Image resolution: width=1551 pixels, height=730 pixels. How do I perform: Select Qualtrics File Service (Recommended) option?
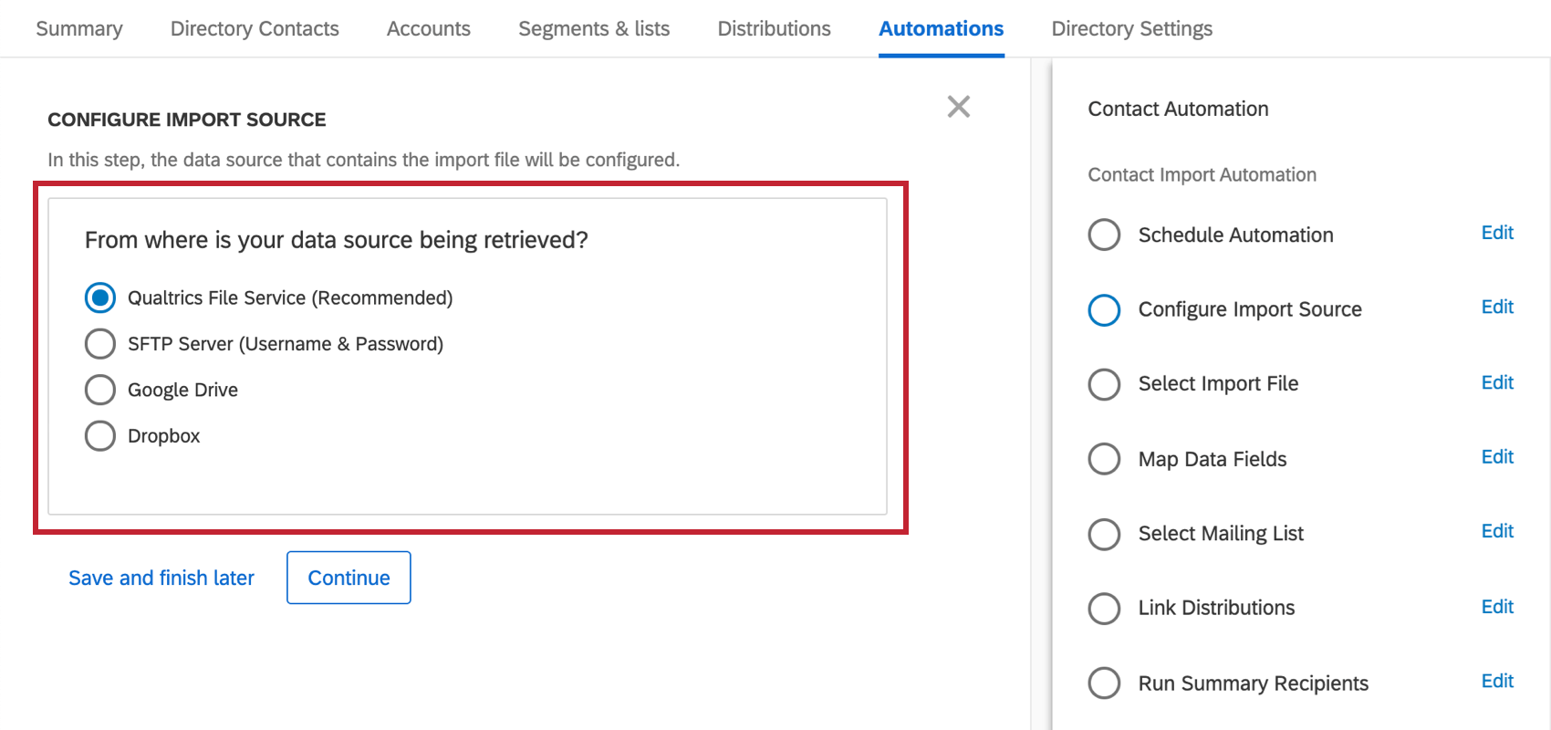coord(100,297)
